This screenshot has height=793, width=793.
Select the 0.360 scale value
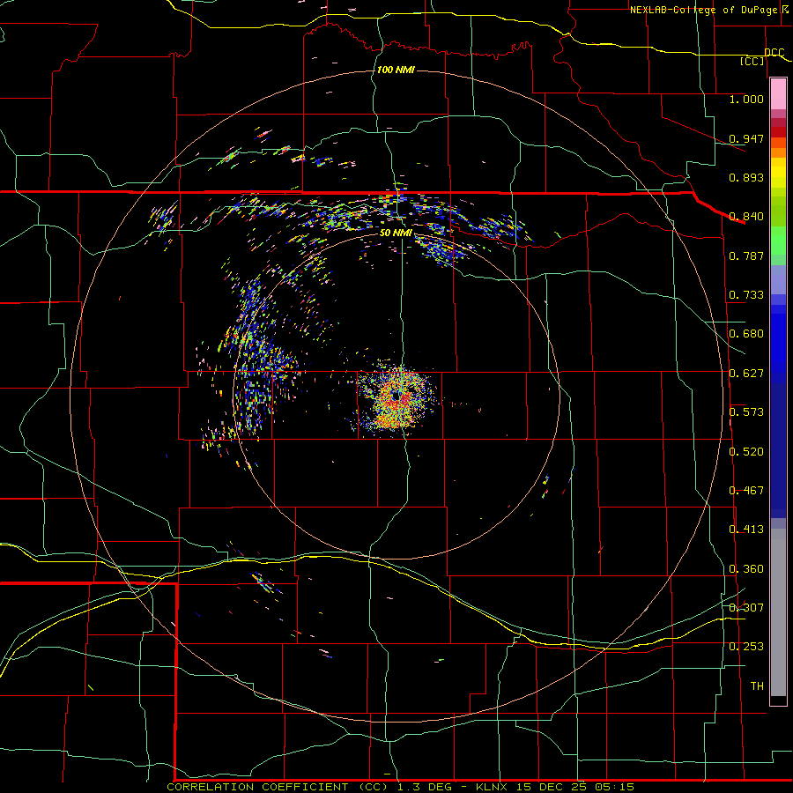pos(746,568)
